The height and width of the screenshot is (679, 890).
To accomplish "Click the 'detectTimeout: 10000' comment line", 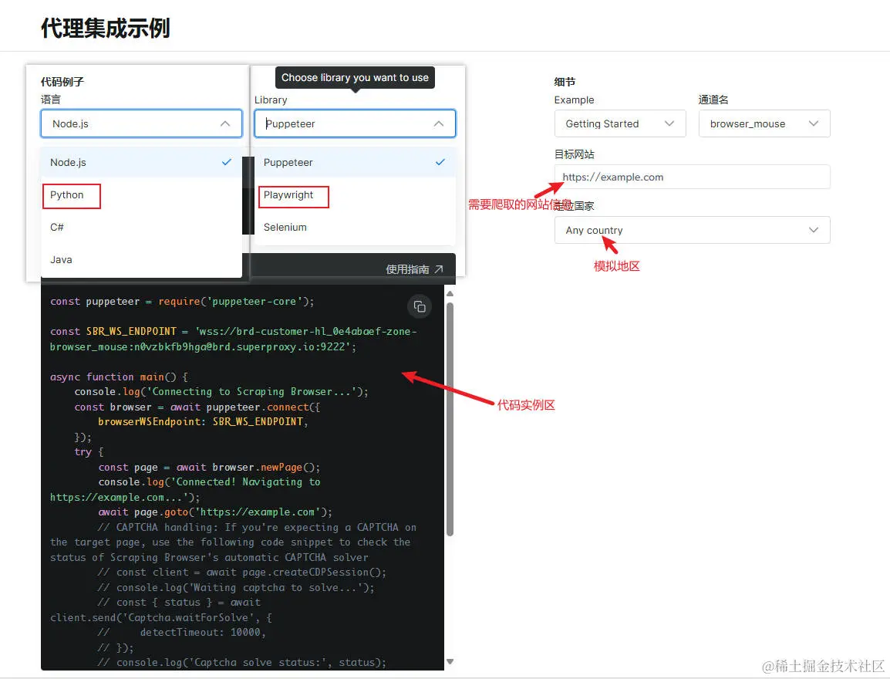I will pos(182,633).
